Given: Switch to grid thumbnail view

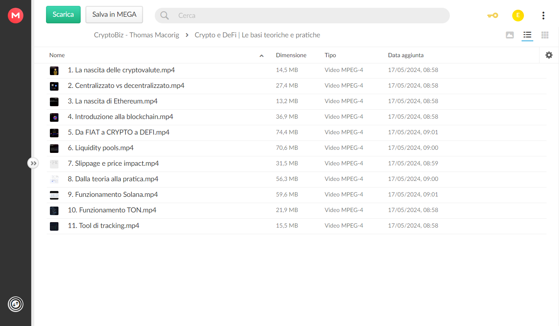Looking at the screenshot, I should pyautogui.click(x=545, y=35).
